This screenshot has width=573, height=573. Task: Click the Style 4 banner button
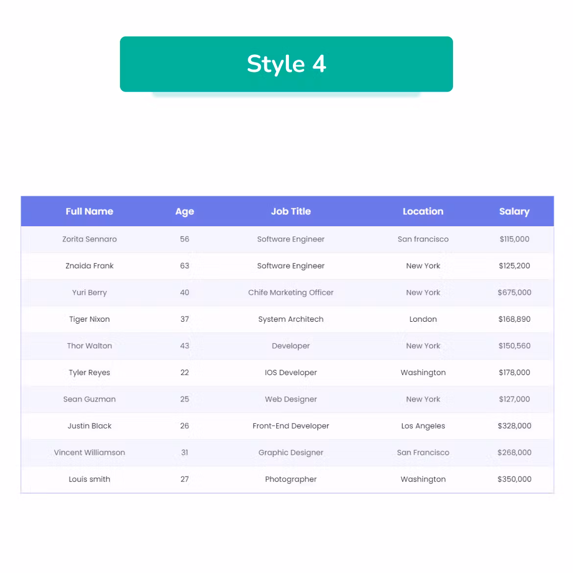point(286,64)
